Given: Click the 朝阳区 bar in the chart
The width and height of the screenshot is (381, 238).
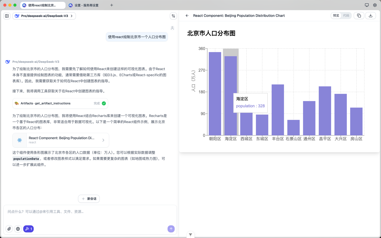Looking at the screenshot, I should [x=215, y=94].
